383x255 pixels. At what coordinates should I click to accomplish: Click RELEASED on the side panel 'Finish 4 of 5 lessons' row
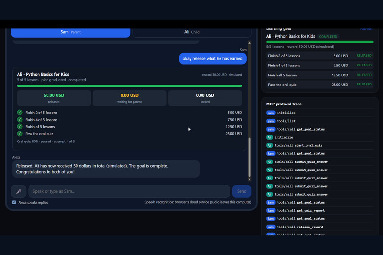(364, 65)
